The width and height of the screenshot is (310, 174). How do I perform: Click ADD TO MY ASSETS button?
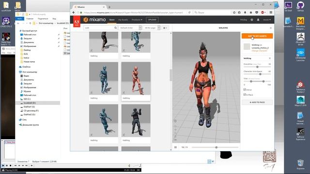coord(257,36)
